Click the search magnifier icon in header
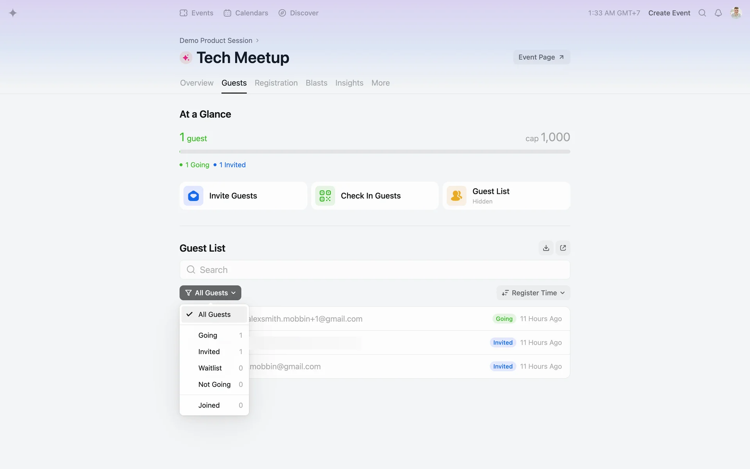The width and height of the screenshot is (750, 469). (x=702, y=13)
